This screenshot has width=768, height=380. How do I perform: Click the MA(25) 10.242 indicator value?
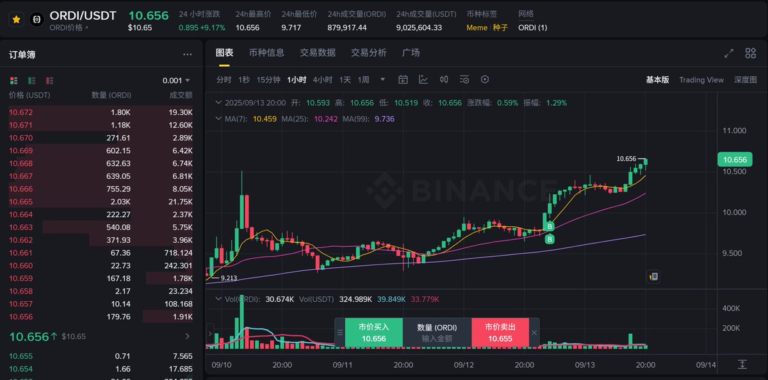[x=326, y=119]
